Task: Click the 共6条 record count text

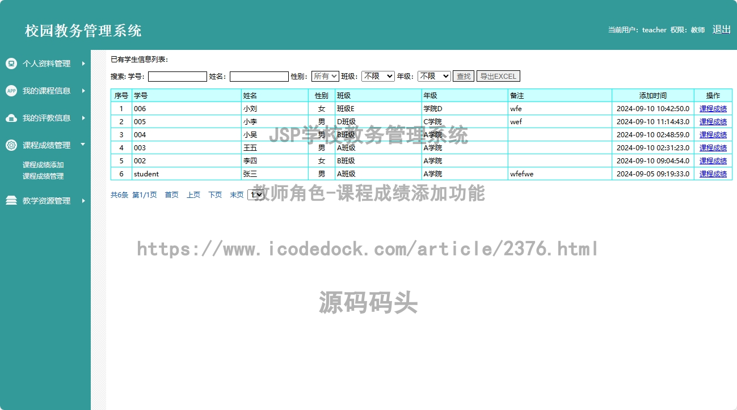Action: [x=119, y=195]
